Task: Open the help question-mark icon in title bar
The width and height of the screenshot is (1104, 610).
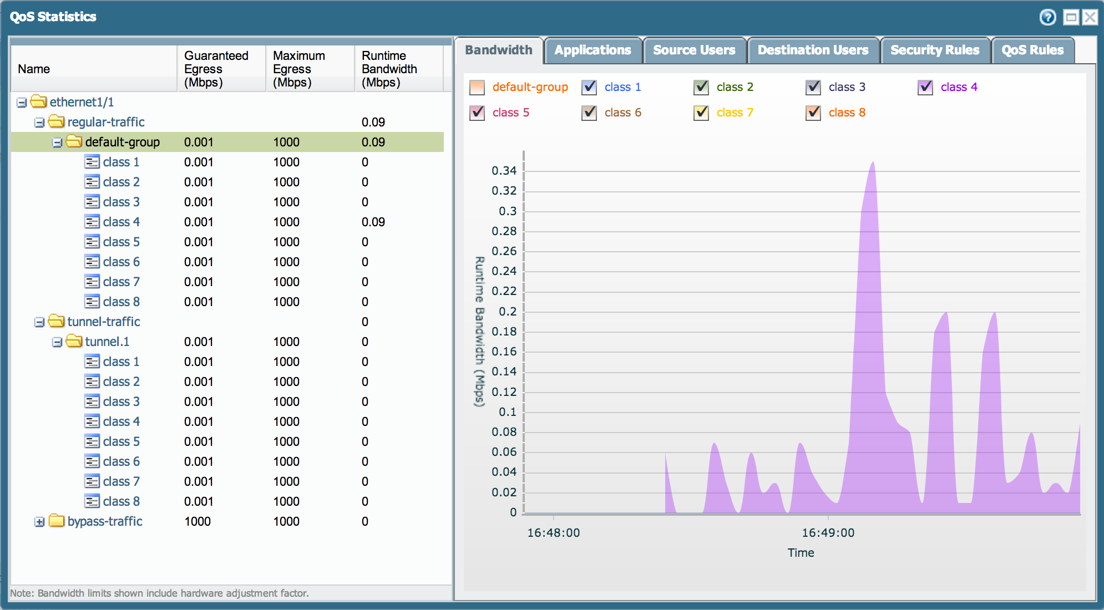Action: pyautogui.click(x=1048, y=17)
